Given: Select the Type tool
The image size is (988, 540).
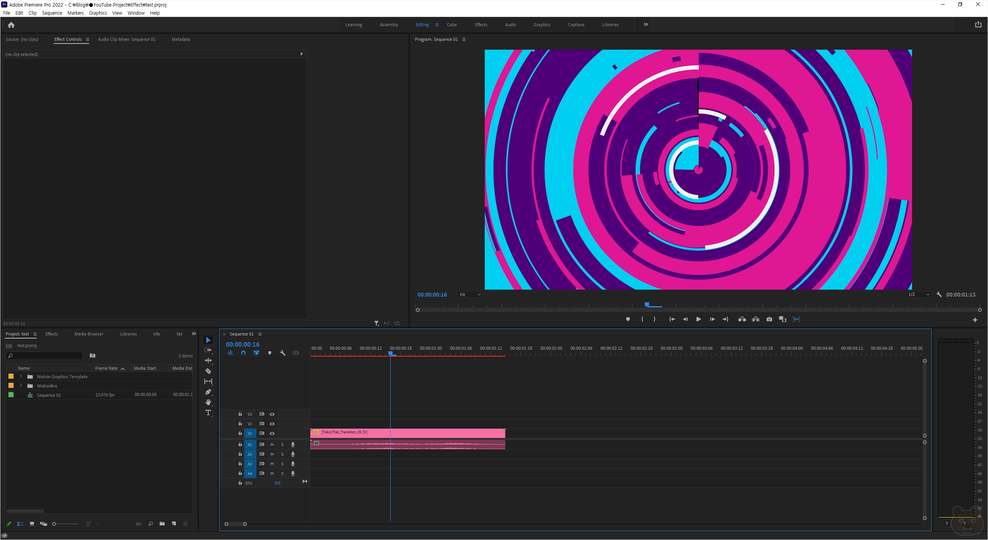Looking at the screenshot, I should (x=208, y=413).
